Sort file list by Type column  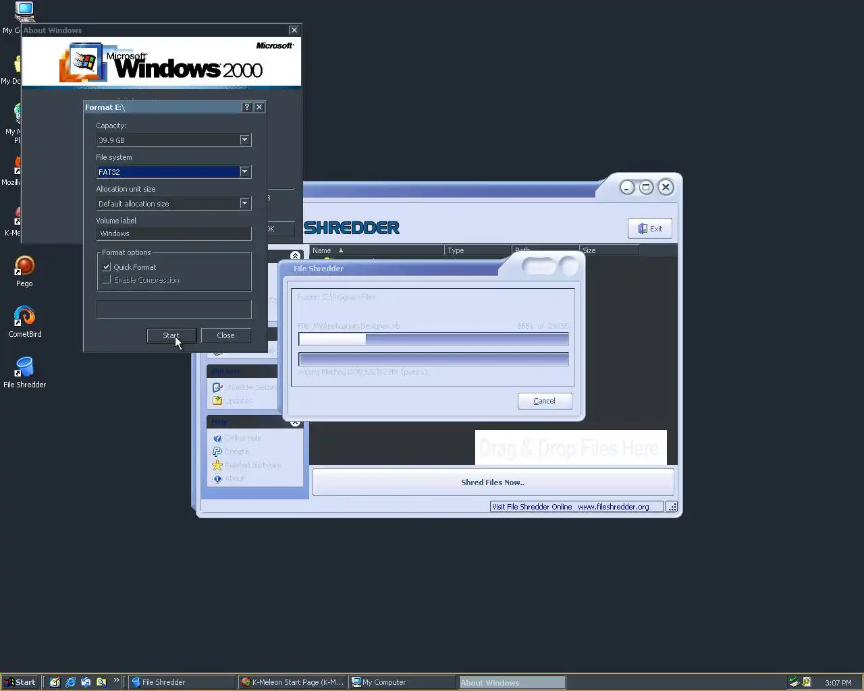pos(478,250)
